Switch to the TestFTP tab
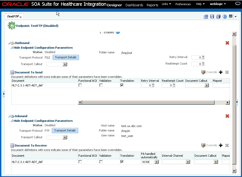 pyautogui.click(x=13, y=16)
